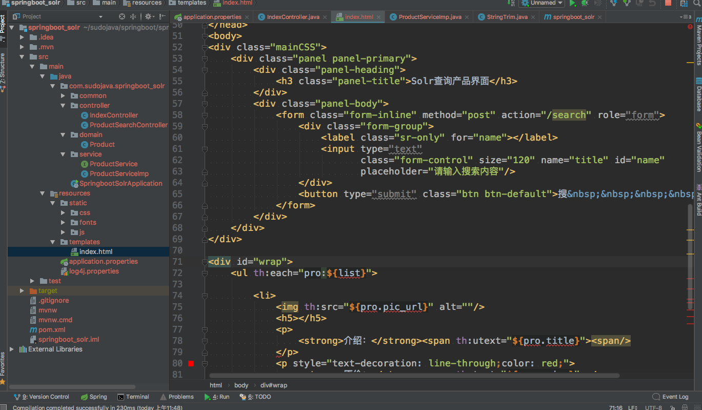Viewport: 702px width, 410px height.
Task: Open the Favorites side panel tab
Action: pos(3,367)
